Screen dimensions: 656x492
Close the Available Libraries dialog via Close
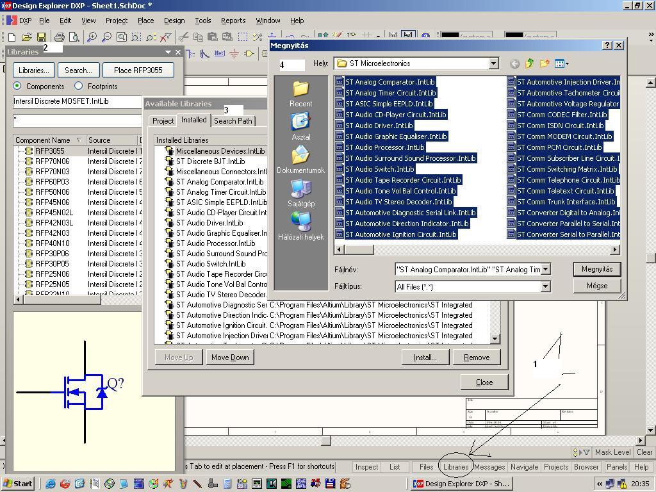click(484, 382)
